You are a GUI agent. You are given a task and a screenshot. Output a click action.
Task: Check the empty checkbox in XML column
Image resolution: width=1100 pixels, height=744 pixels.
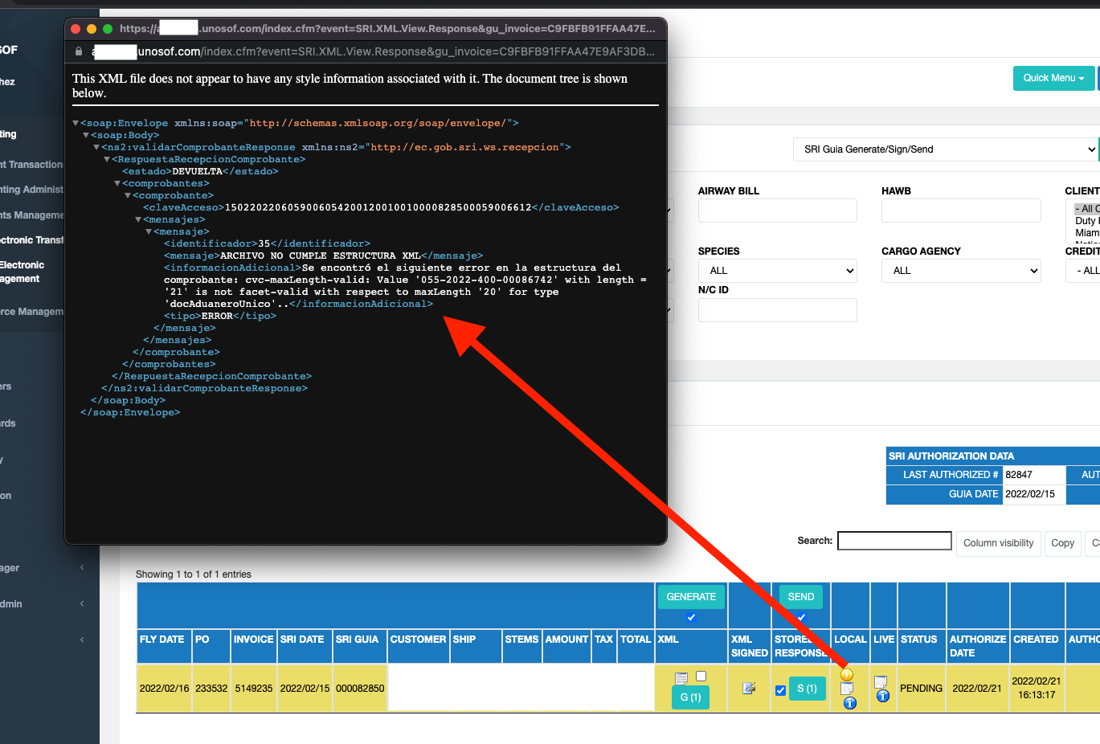click(701, 677)
